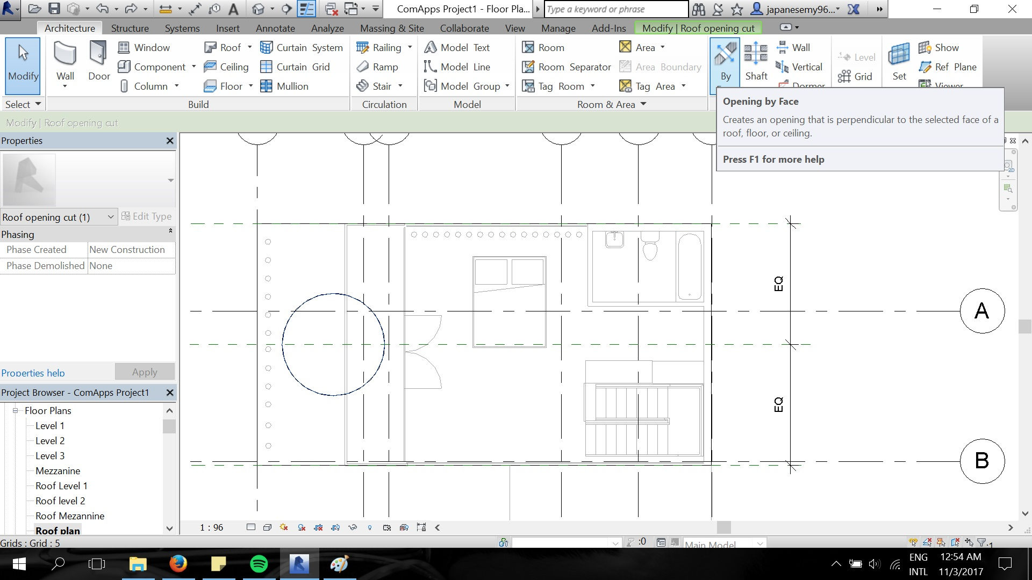
Task: Click the Set work plane tool
Action: [899, 61]
